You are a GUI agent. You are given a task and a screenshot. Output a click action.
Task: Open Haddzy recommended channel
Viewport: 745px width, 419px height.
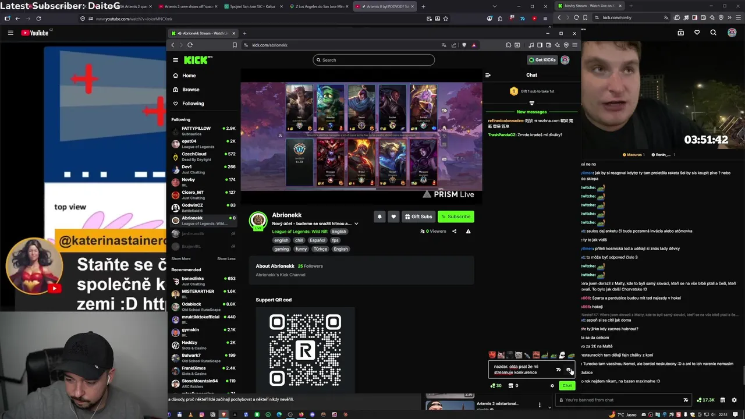tap(204, 345)
